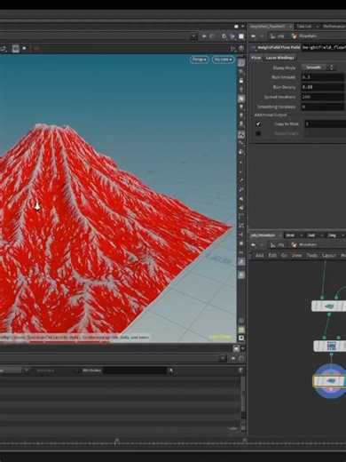Click the Spread Iterations value field

pos(323,97)
